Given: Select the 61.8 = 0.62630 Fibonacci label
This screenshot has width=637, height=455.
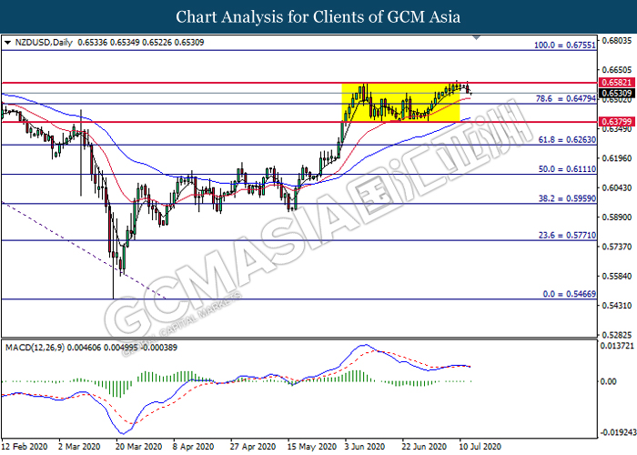Looking at the screenshot, I should pyautogui.click(x=566, y=138).
